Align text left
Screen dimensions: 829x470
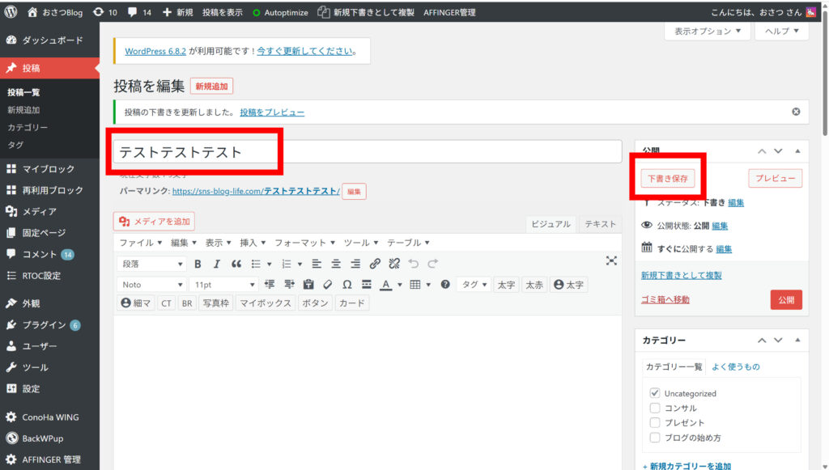(x=317, y=264)
